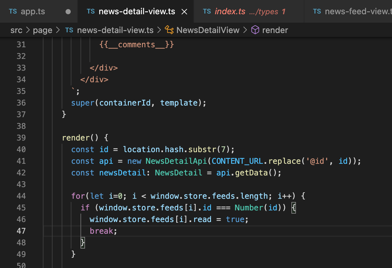Viewport: 392px width, 268px height.
Task: Click 'newsDetail' variable on line 42
Action: coord(123,173)
